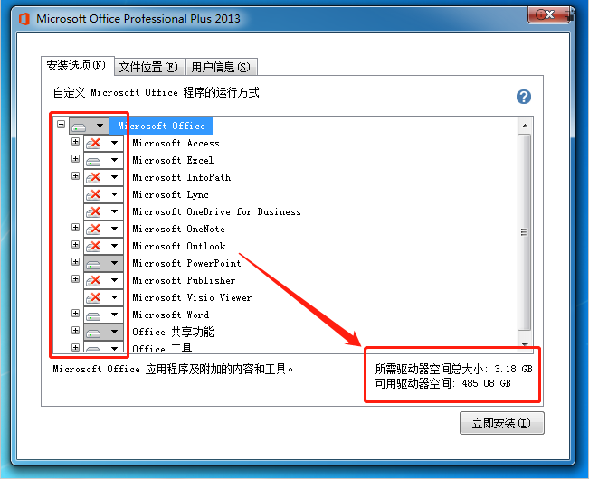This screenshot has height=479, width=589.
Task: Switch to the 用户信息(S) tab
Action: tap(222, 67)
